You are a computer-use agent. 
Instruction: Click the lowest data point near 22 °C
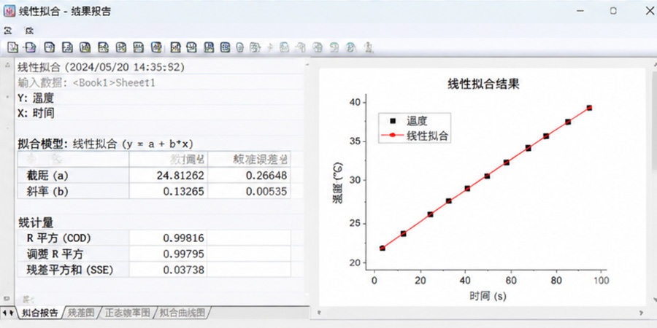click(x=382, y=248)
